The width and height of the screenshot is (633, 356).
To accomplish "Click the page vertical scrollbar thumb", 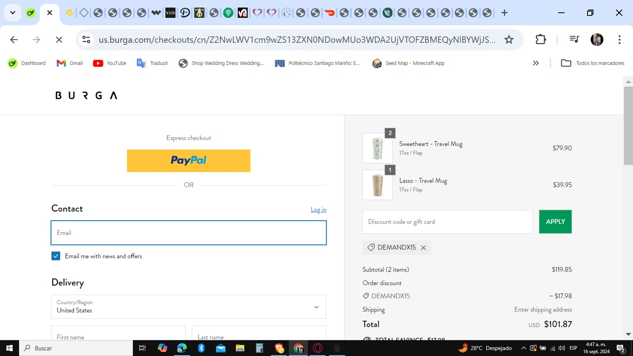I will click(628, 125).
